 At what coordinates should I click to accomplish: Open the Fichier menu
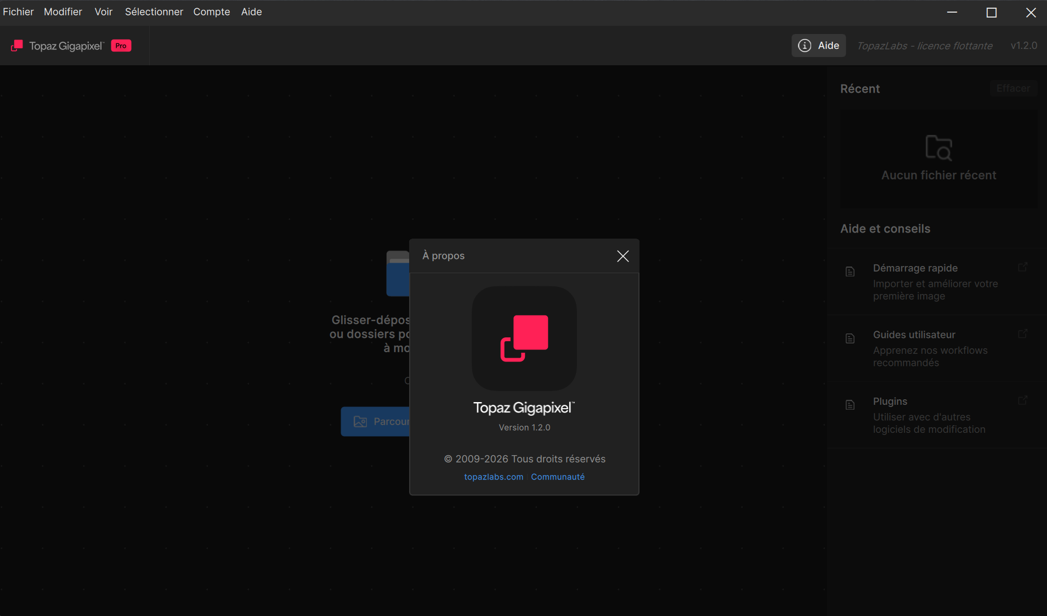pos(18,12)
